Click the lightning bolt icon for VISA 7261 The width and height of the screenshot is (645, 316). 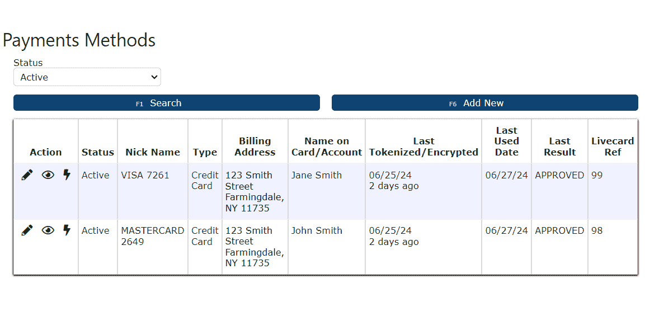[67, 175]
